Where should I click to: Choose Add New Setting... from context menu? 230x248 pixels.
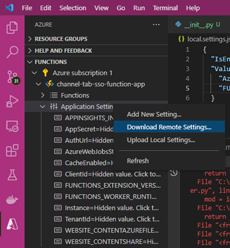[169, 114]
